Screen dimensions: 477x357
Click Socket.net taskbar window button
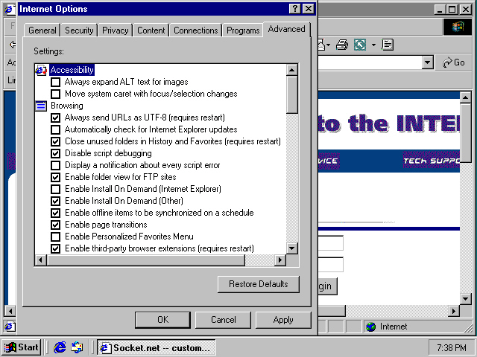pyautogui.click(x=157, y=347)
